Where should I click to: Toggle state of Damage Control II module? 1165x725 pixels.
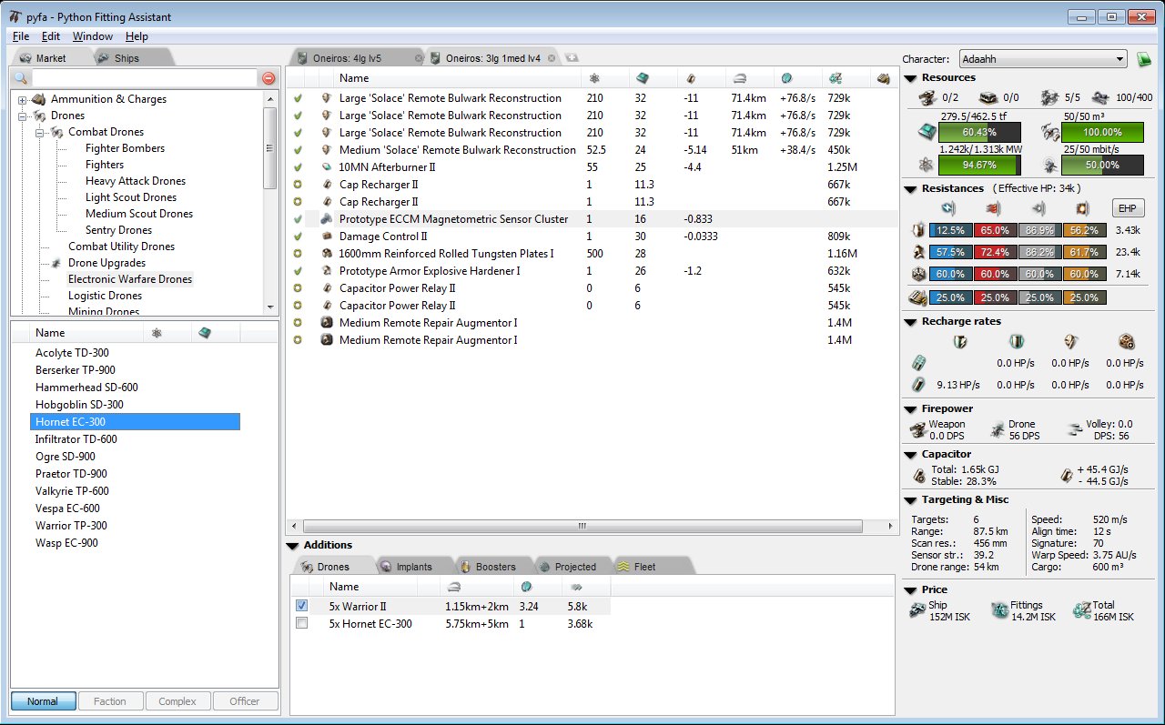coord(298,237)
